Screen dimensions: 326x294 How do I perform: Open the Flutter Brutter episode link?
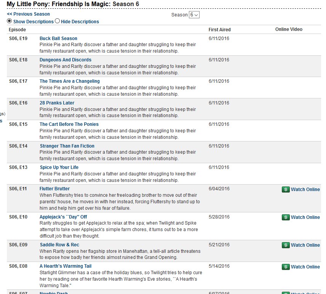(55, 189)
